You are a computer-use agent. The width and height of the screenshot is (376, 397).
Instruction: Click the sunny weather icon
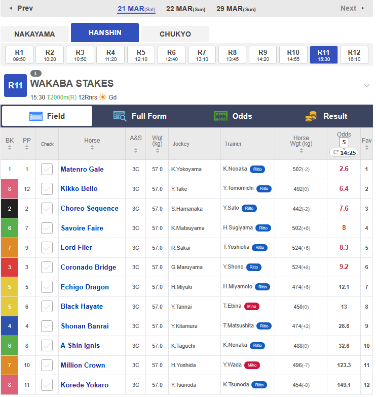point(103,97)
